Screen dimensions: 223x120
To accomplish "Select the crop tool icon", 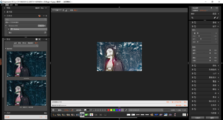I will coord(192,18).
